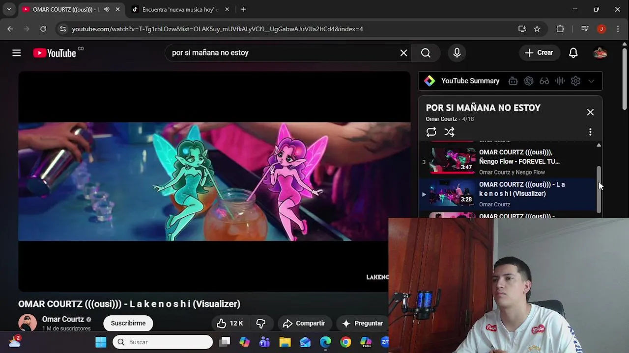Viewport: 629px width, 353px height.
Task: Reload the current page
Action: coord(43,29)
